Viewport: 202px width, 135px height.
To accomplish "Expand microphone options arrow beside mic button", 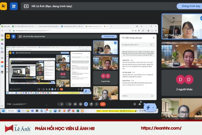I will pos(58,104).
